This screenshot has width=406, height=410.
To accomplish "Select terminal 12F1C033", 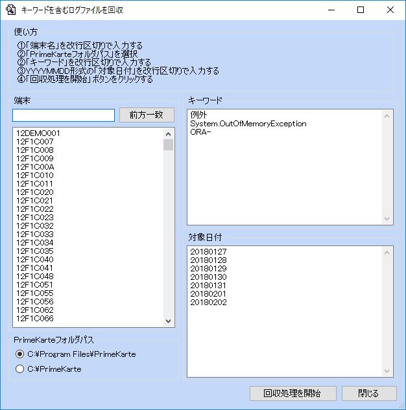I will [35, 234].
